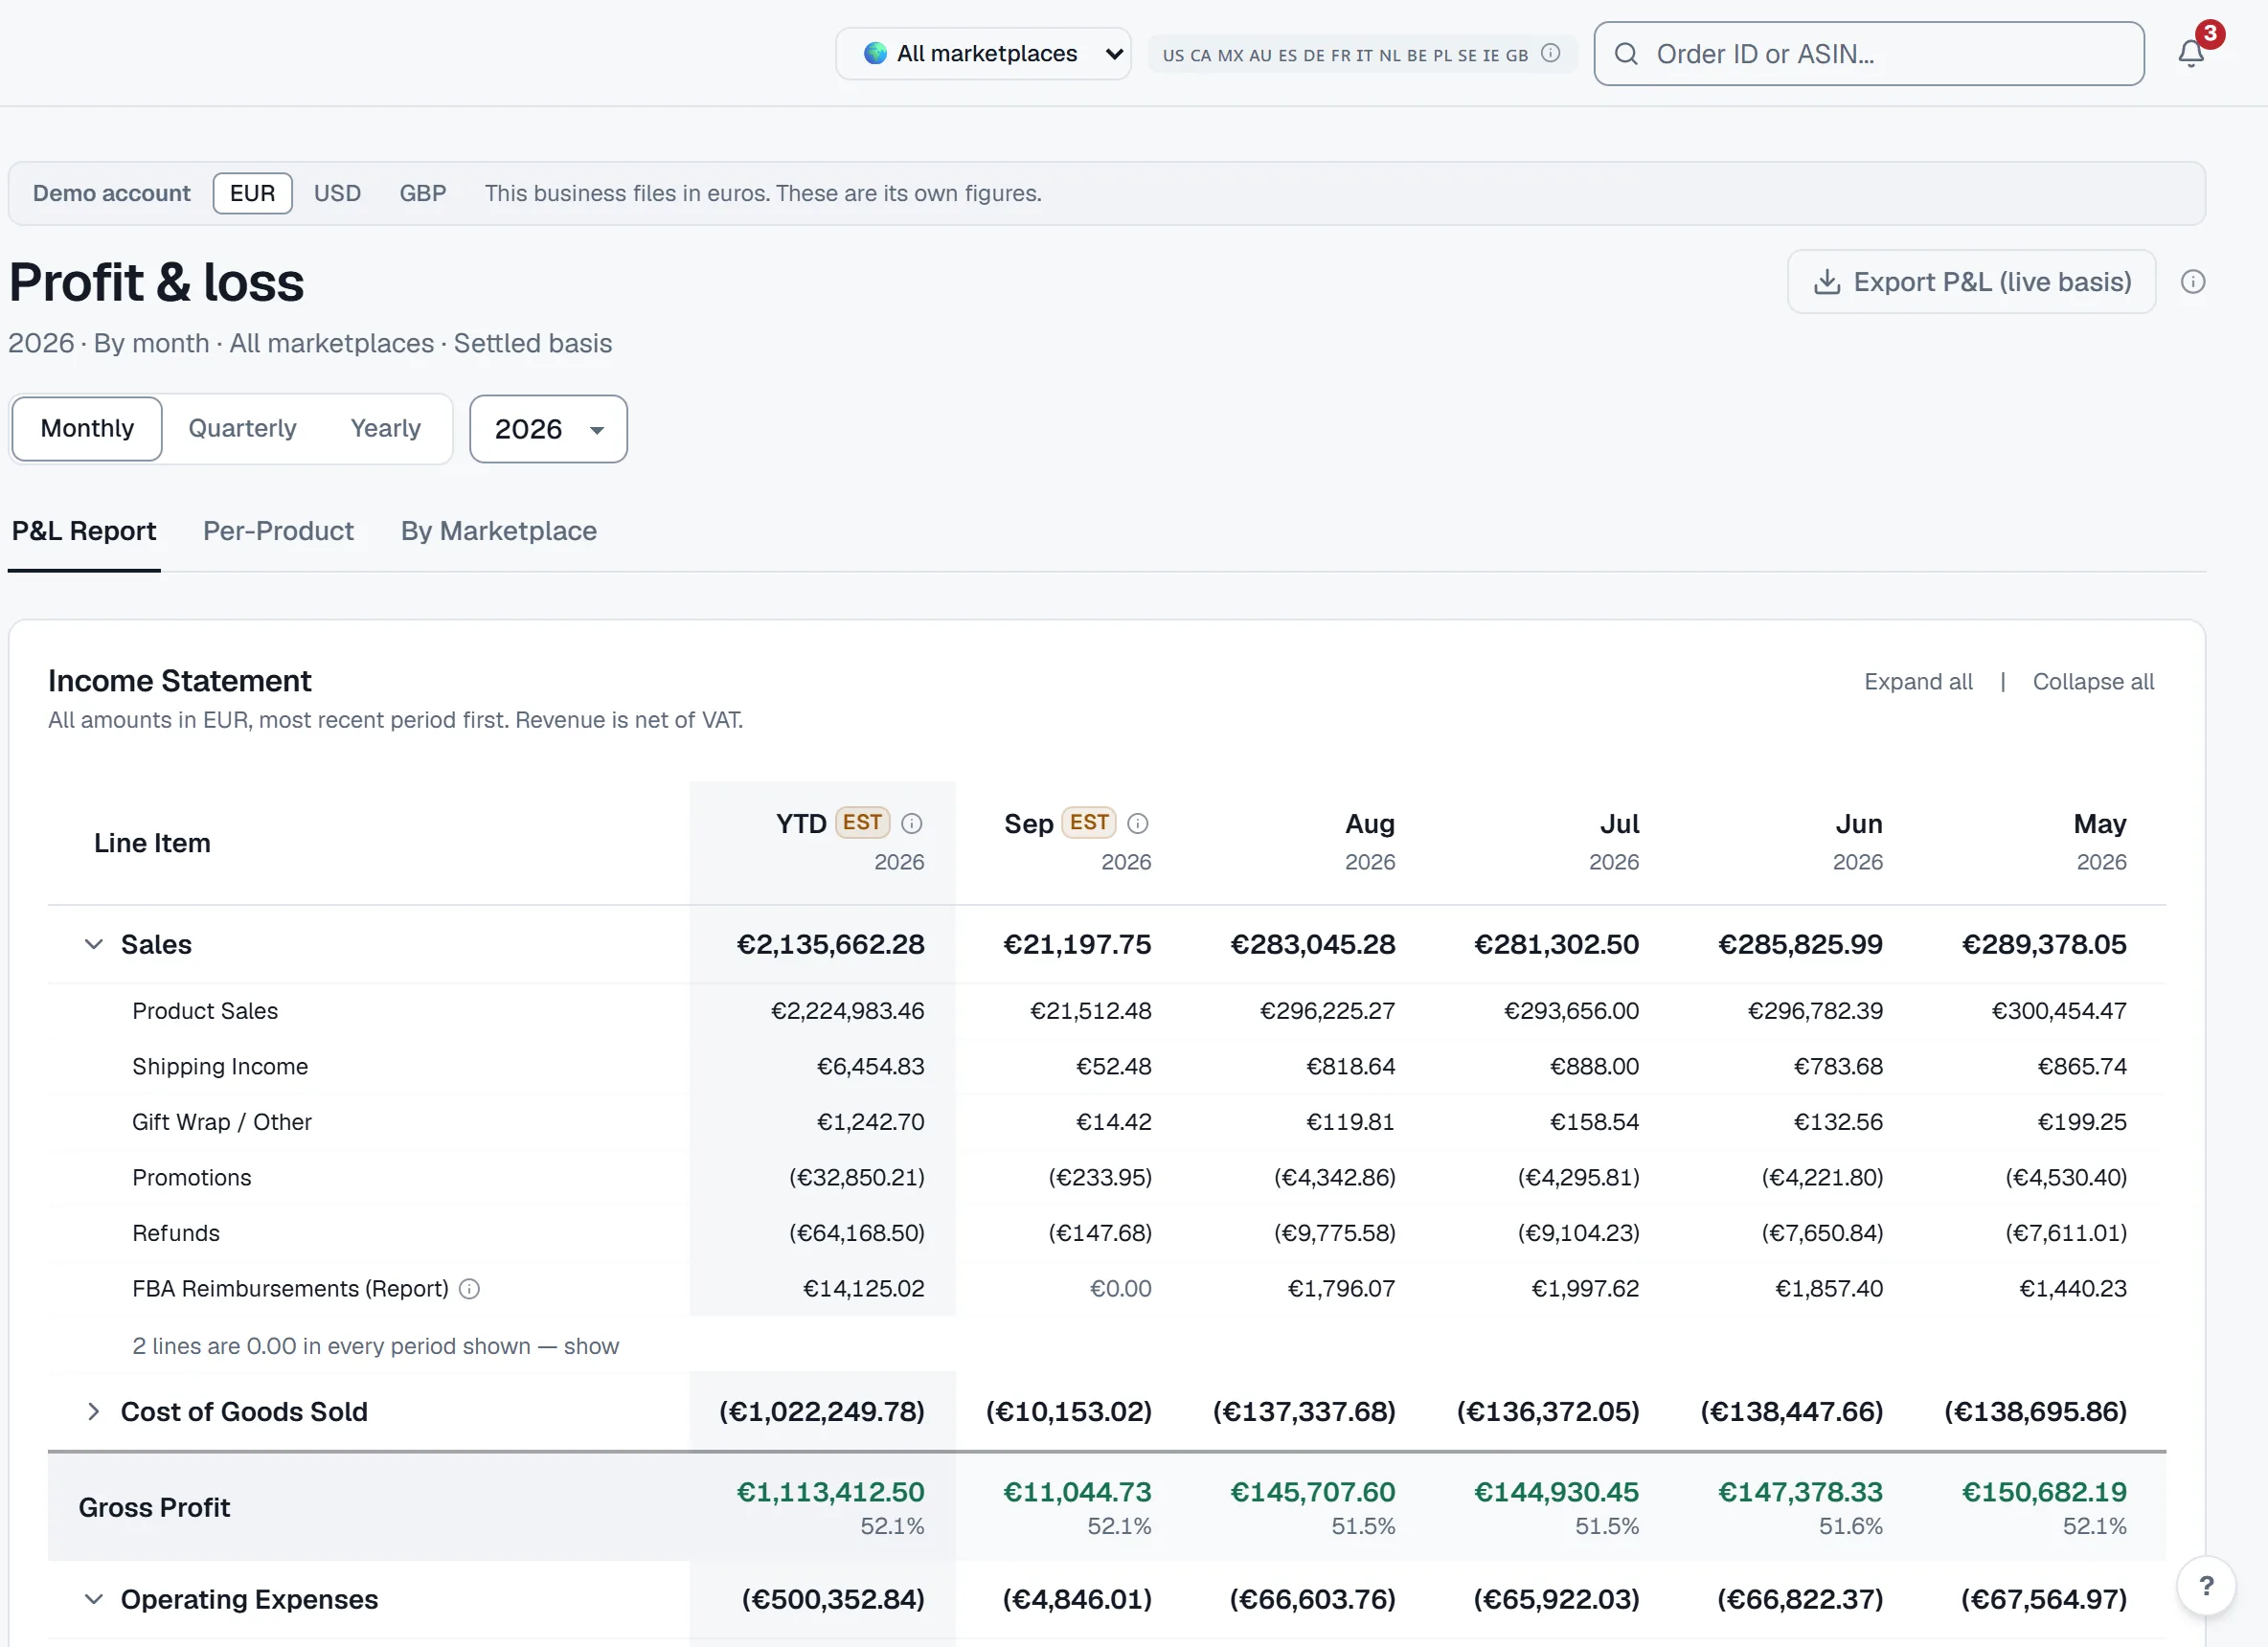Screen dimensions: 2268x1647
Task: Click Sep Sales value €21,197.75
Action: [x=1077, y=945]
